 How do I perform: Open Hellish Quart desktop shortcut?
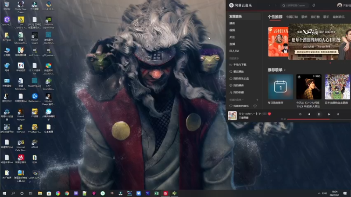coord(35,38)
